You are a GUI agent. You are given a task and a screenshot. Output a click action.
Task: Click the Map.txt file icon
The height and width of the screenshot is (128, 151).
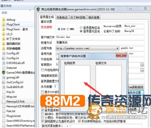4,96
